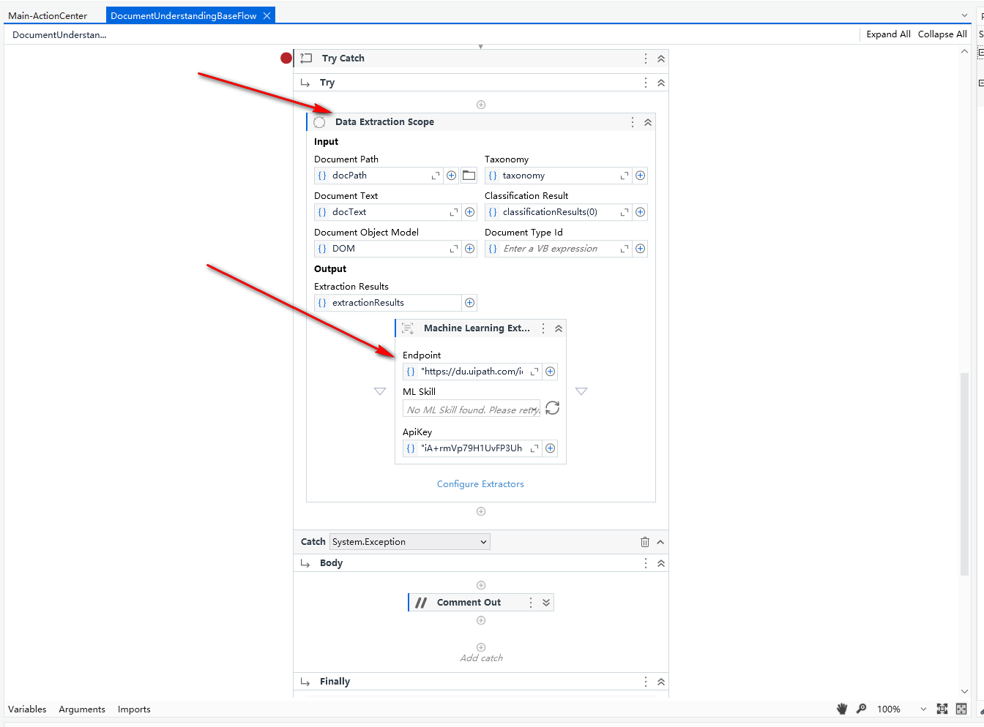The image size is (984, 727).
Task: Close the DocumentUnderstandingBaseFlow tab
Action: coord(267,15)
